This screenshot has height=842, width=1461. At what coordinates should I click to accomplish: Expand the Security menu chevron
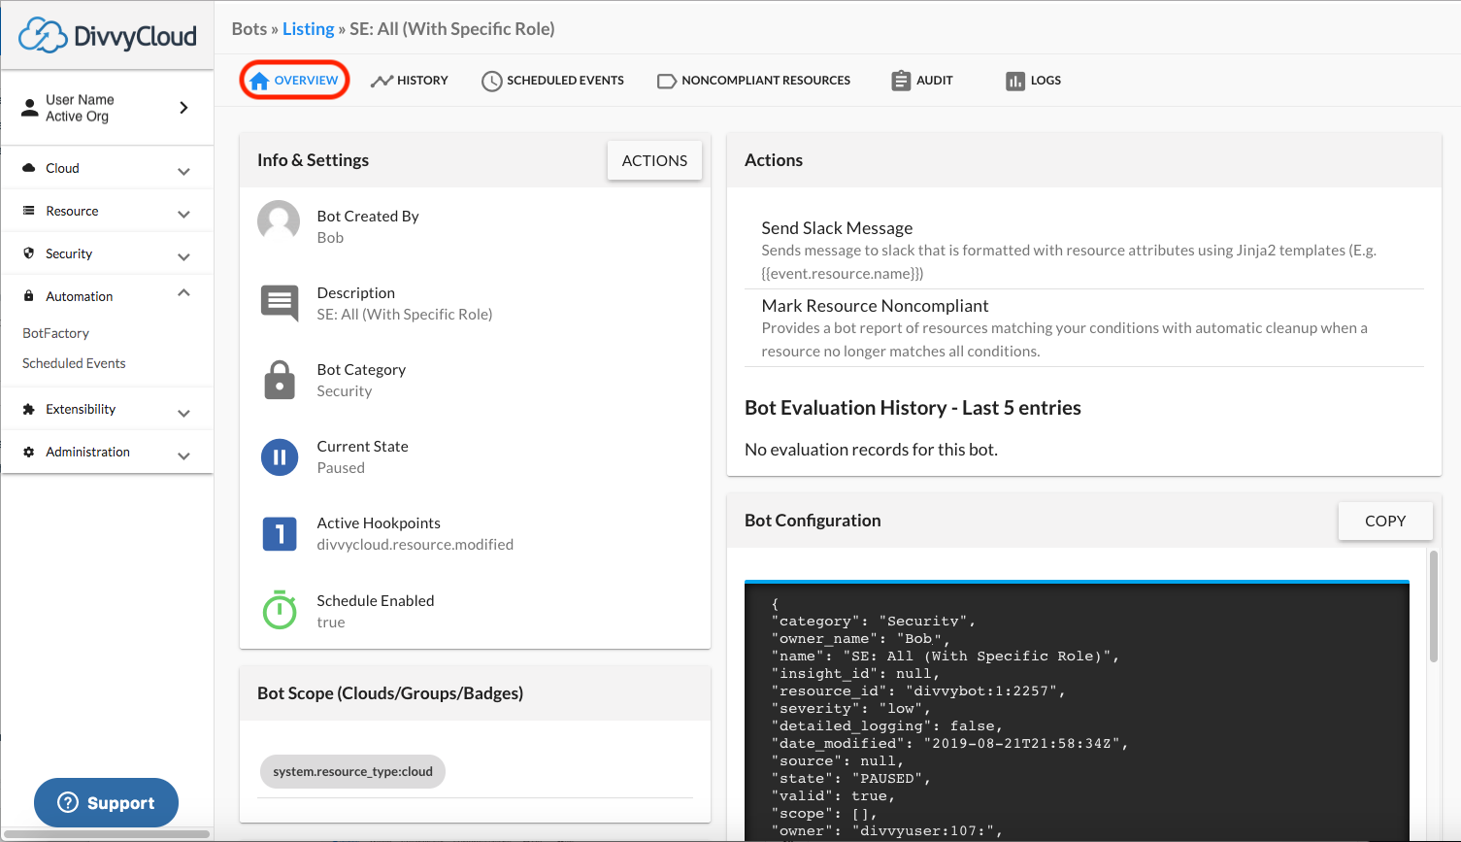coord(183,256)
